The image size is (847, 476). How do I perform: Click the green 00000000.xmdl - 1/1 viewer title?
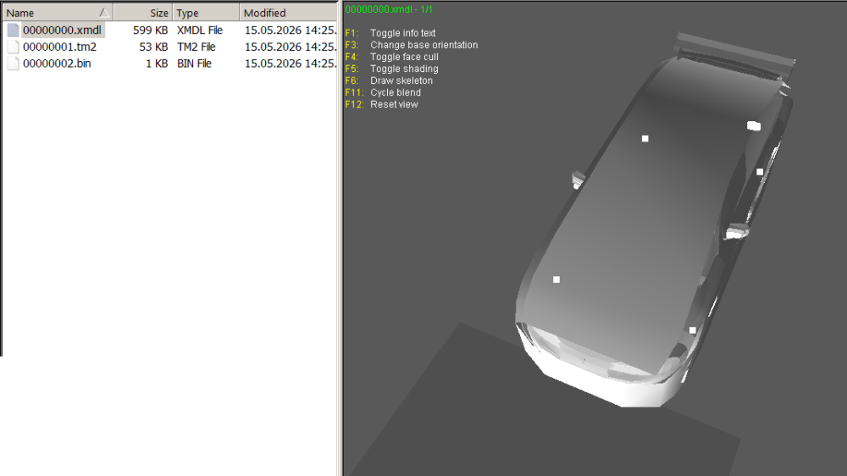click(x=389, y=9)
